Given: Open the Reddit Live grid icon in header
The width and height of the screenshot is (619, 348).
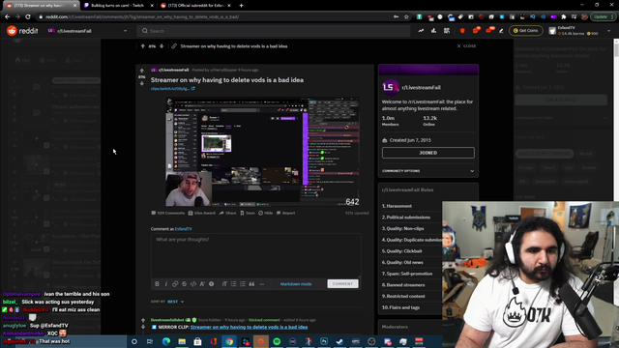Looking at the screenshot, I should [x=447, y=31].
